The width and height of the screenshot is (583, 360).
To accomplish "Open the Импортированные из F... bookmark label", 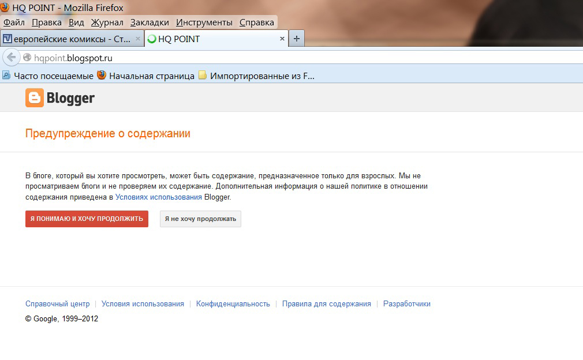I will pyautogui.click(x=262, y=76).
